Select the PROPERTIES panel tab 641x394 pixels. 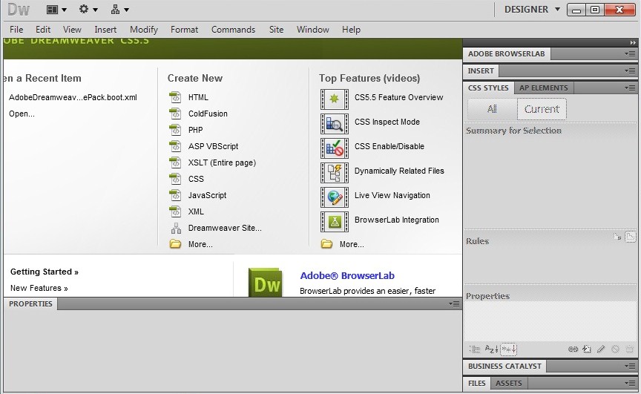(x=30, y=303)
